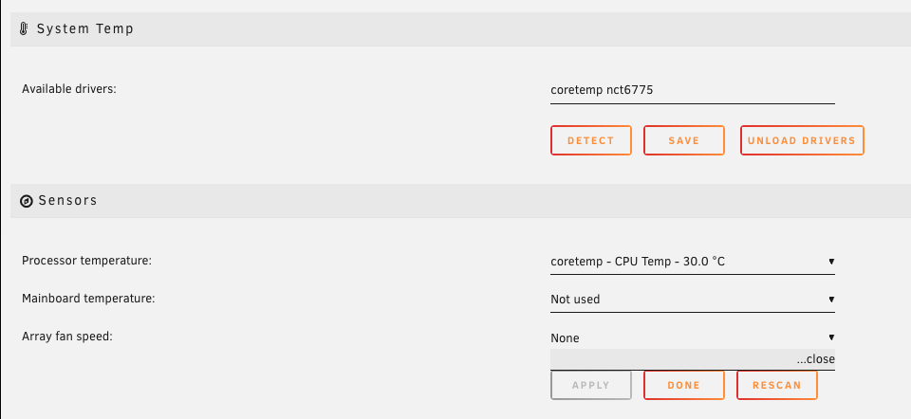Click the Processor temperature label
911x419 pixels.
[x=86, y=261]
